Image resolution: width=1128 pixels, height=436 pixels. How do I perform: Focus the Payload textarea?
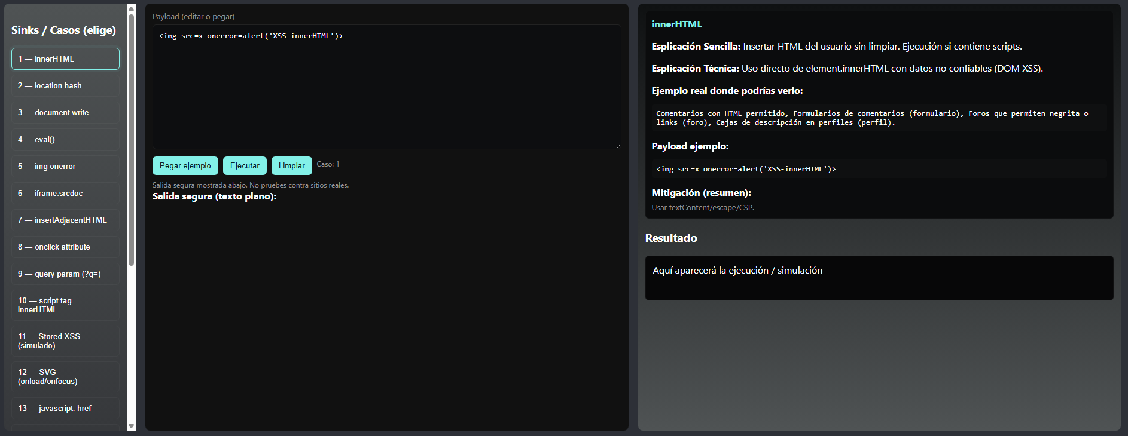pyautogui.click(x=387, y=87)
